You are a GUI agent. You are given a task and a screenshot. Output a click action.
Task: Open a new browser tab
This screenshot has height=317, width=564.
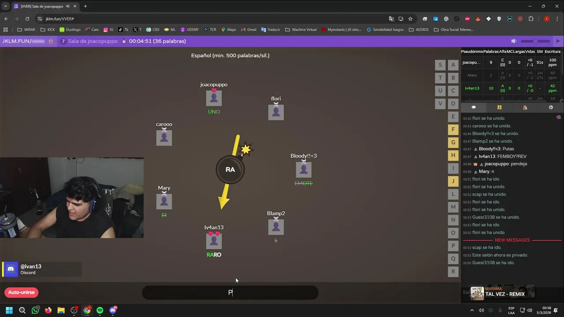point(85,6)
